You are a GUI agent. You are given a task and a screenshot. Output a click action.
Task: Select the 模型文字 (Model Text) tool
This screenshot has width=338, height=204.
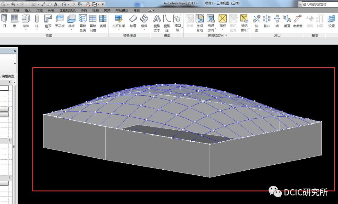click(x=157, y=23)
